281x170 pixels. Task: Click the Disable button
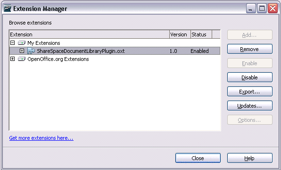point(250,77)
